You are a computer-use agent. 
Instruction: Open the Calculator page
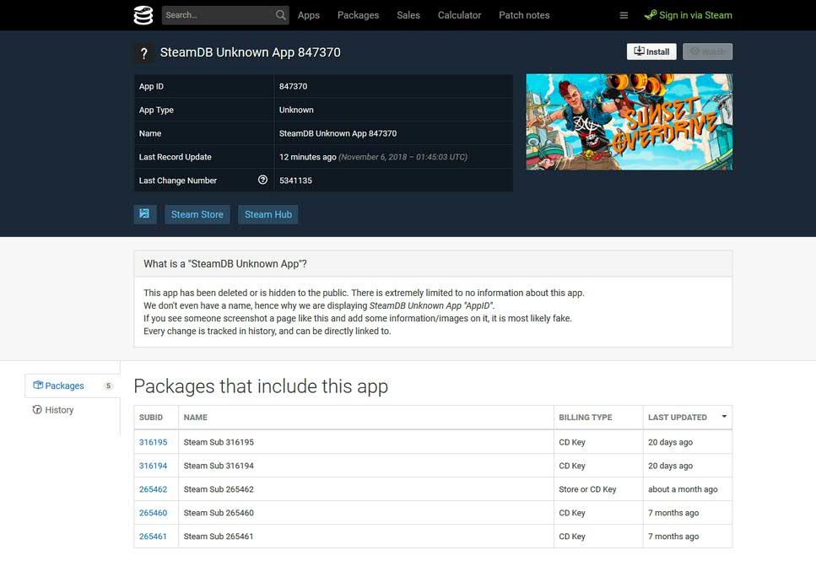coord(459,15)
